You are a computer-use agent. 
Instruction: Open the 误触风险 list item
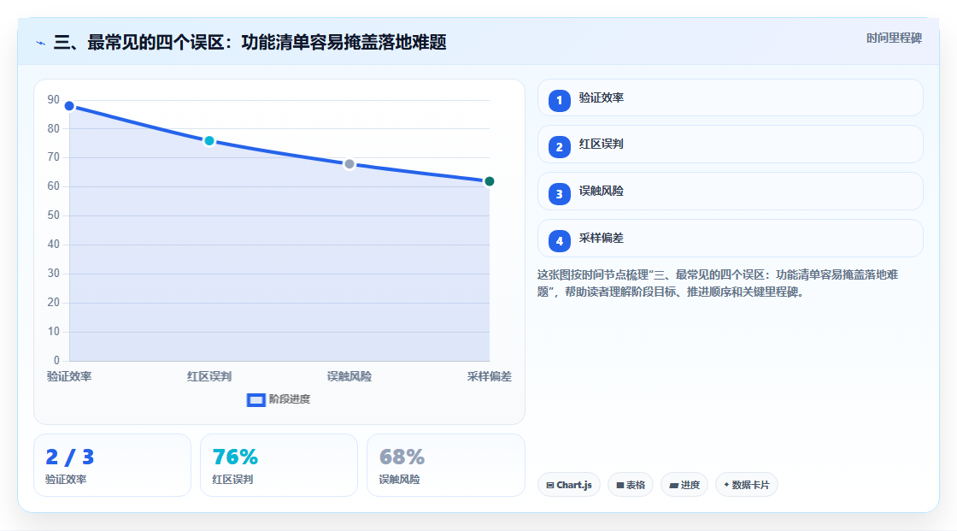tap(730, 192)
